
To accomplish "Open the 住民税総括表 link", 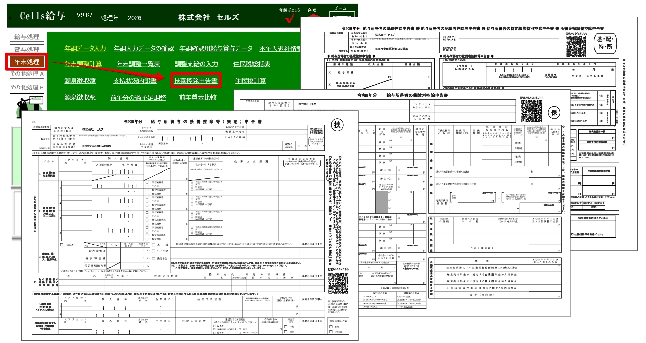I will point(252,64).
